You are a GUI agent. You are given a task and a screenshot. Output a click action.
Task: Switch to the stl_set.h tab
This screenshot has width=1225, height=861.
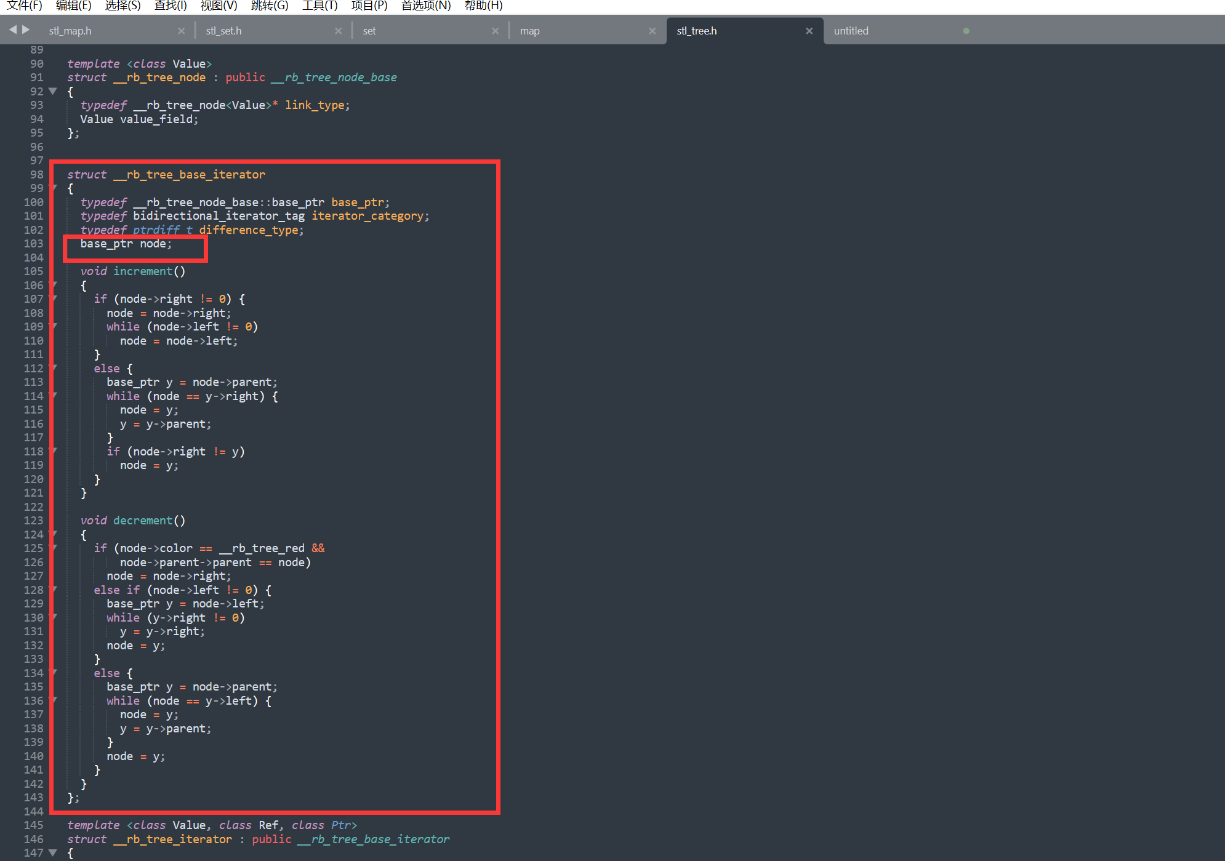(x=223, y=31)
